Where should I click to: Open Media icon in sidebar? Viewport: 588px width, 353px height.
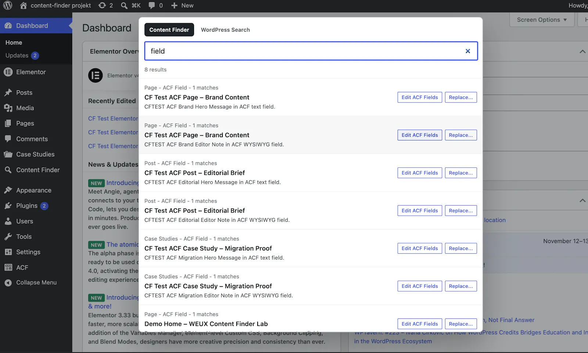[x=8, y=108]
